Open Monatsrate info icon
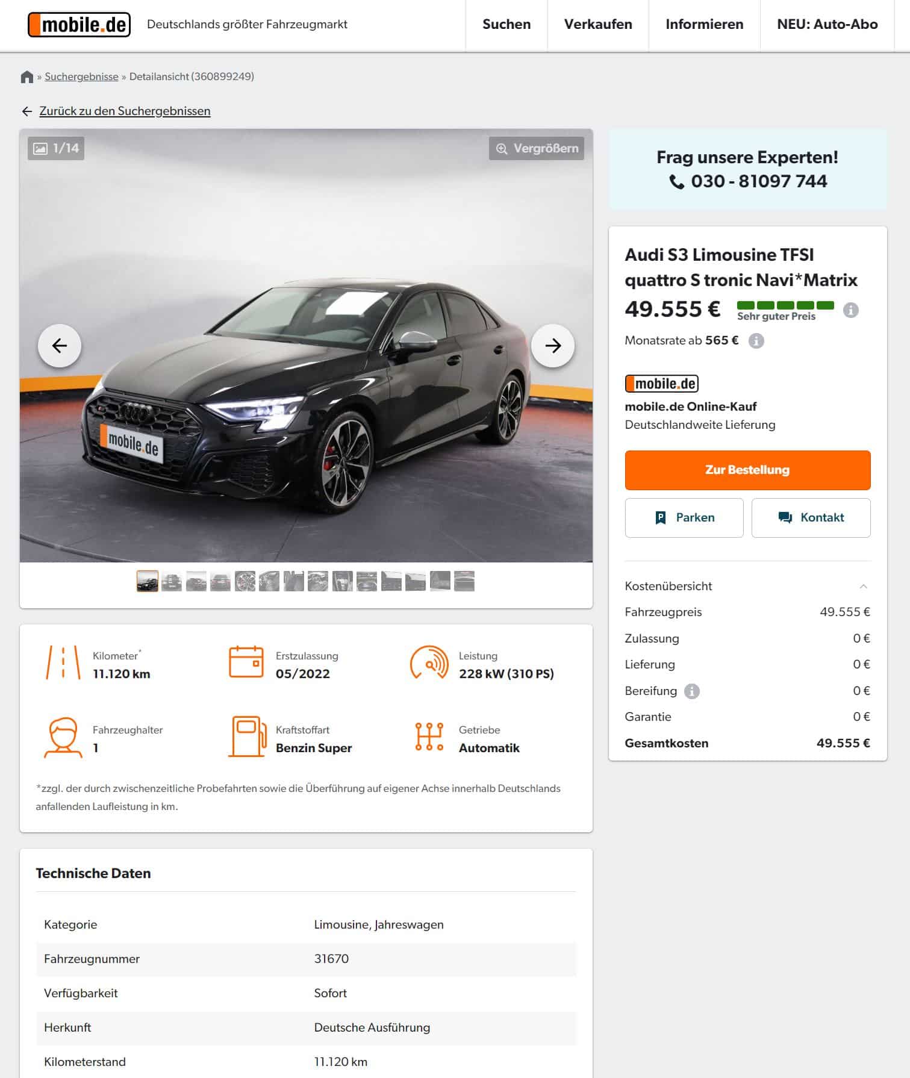910x1078 pixels. [x=756, y=341]
